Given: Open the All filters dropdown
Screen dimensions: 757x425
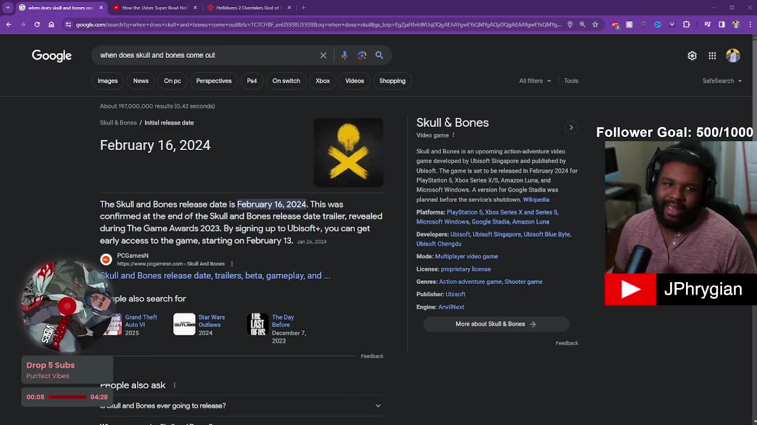Looking at the screenshot, I should point(535,81).
